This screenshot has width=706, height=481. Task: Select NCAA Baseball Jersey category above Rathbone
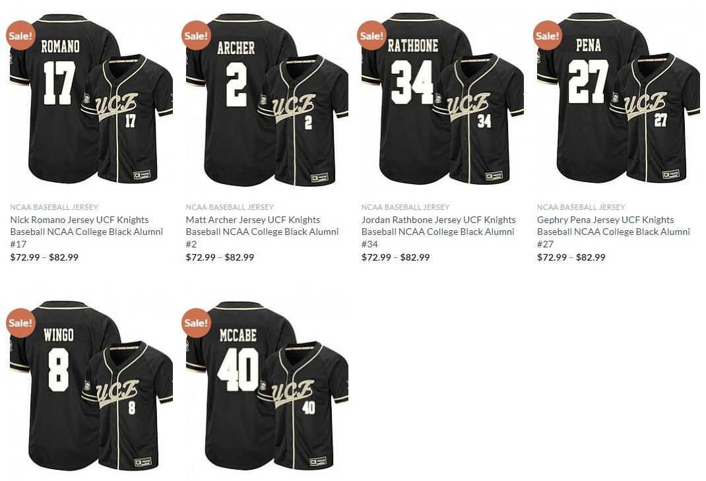[405, 207]
